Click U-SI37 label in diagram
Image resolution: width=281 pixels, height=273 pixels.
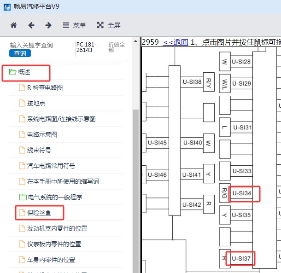click(x=241, y=259)
